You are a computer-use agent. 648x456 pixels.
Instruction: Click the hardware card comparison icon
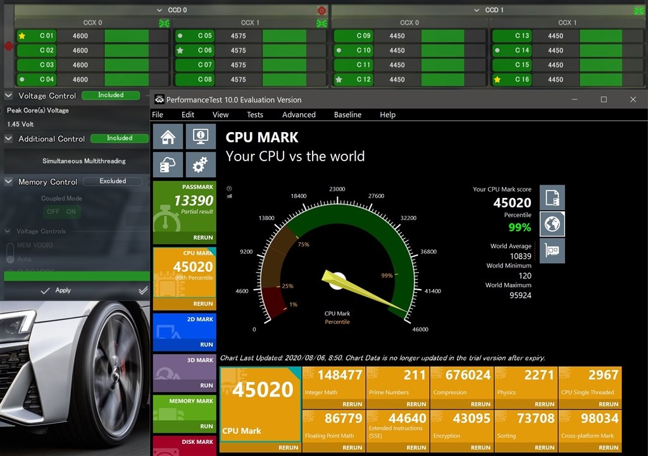click(x=552, y=250)
